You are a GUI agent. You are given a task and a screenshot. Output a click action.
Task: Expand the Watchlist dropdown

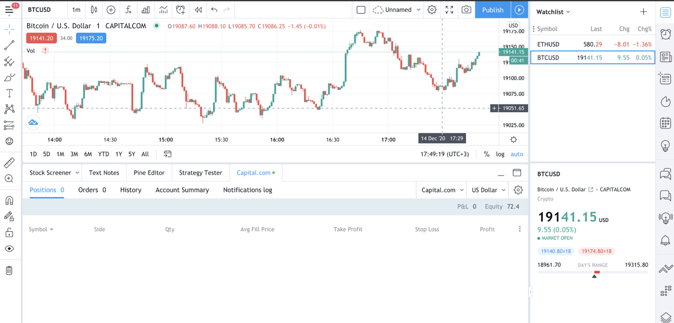[x=553, y=12]
